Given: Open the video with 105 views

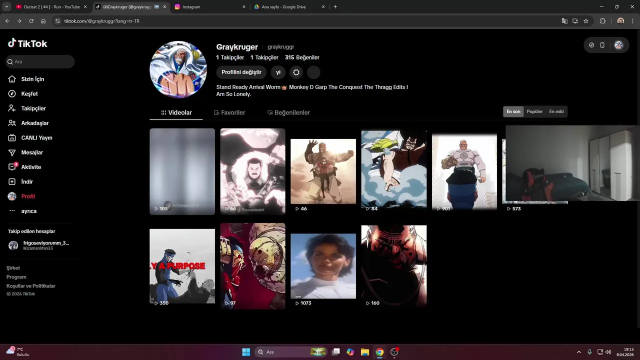Looking at the screenshot, I should (182, 171).
